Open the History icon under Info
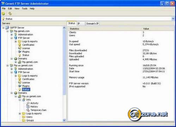The image size is (176, 127). tap(28, 107)
